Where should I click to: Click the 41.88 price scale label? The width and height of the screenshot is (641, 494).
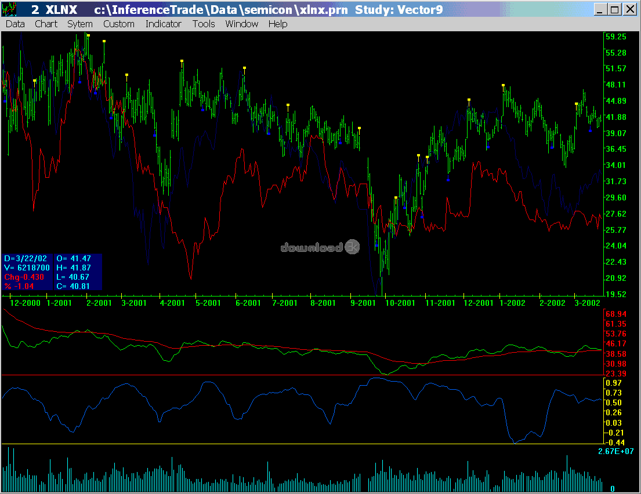616,117
